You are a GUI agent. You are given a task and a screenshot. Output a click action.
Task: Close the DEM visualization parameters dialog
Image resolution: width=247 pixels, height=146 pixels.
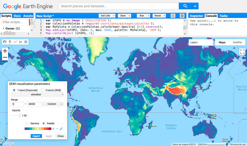click(60, 136)
